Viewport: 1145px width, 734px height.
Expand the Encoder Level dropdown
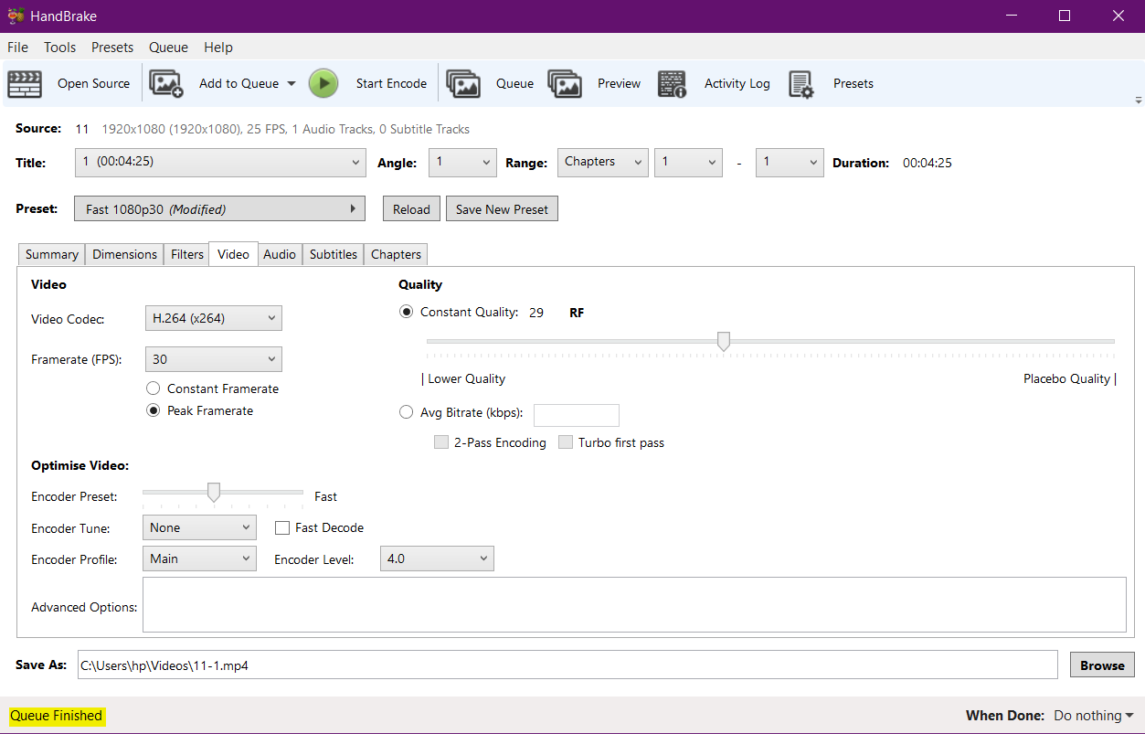click(437, 558)
